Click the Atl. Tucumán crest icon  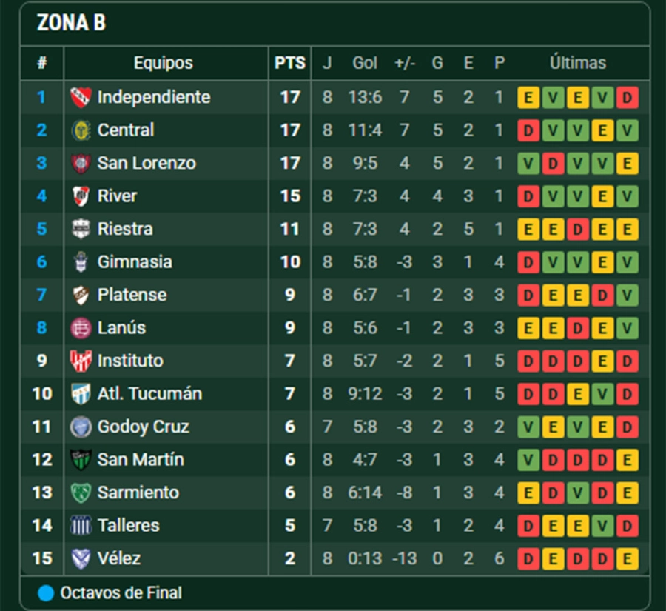(x=80, y=394)
